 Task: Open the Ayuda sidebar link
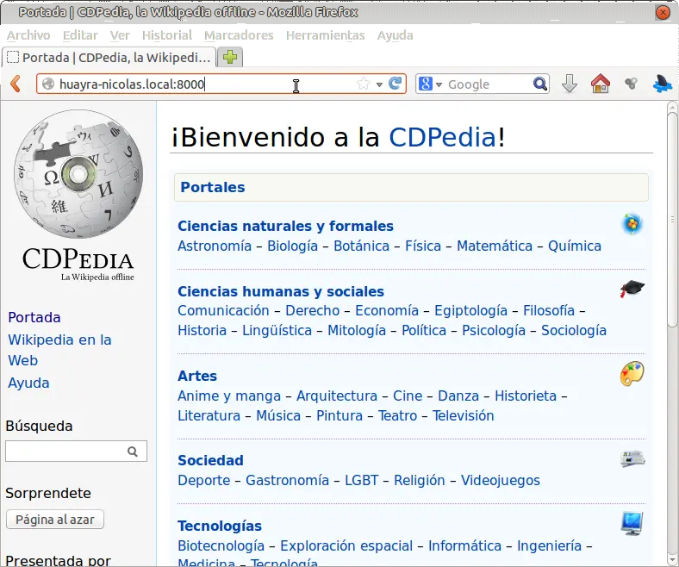click(x=28, y=383)
